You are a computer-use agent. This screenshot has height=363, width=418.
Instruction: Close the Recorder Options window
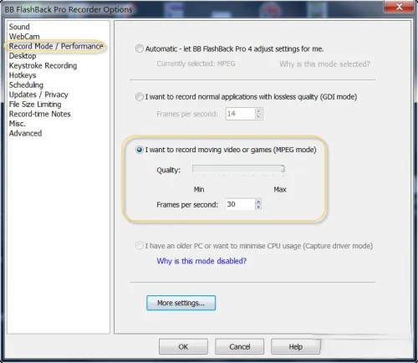[399, 7]
